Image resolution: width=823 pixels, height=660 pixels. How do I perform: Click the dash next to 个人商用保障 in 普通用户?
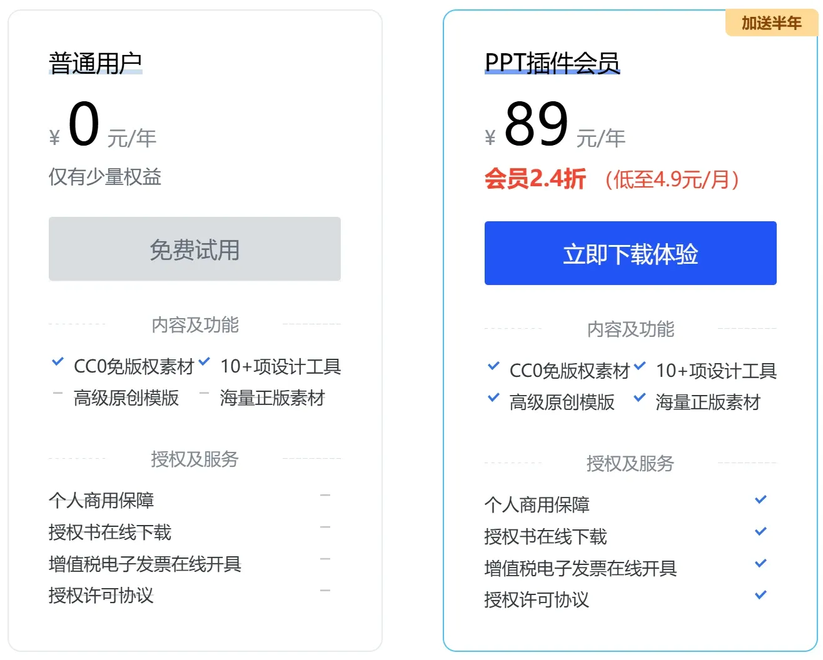tap(325, 494)
